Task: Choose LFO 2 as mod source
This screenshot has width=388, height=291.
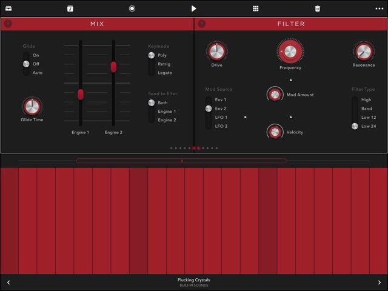Action: (221, 126)
